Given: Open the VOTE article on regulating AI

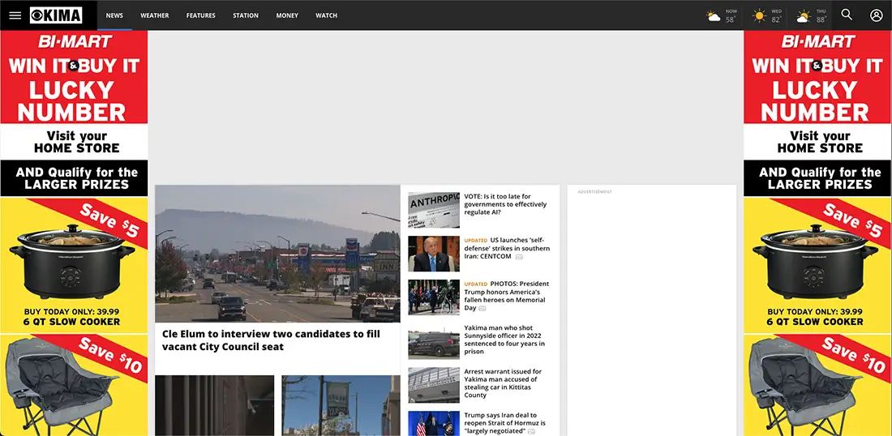Looking at the screenshot, I should click(505, 204).
